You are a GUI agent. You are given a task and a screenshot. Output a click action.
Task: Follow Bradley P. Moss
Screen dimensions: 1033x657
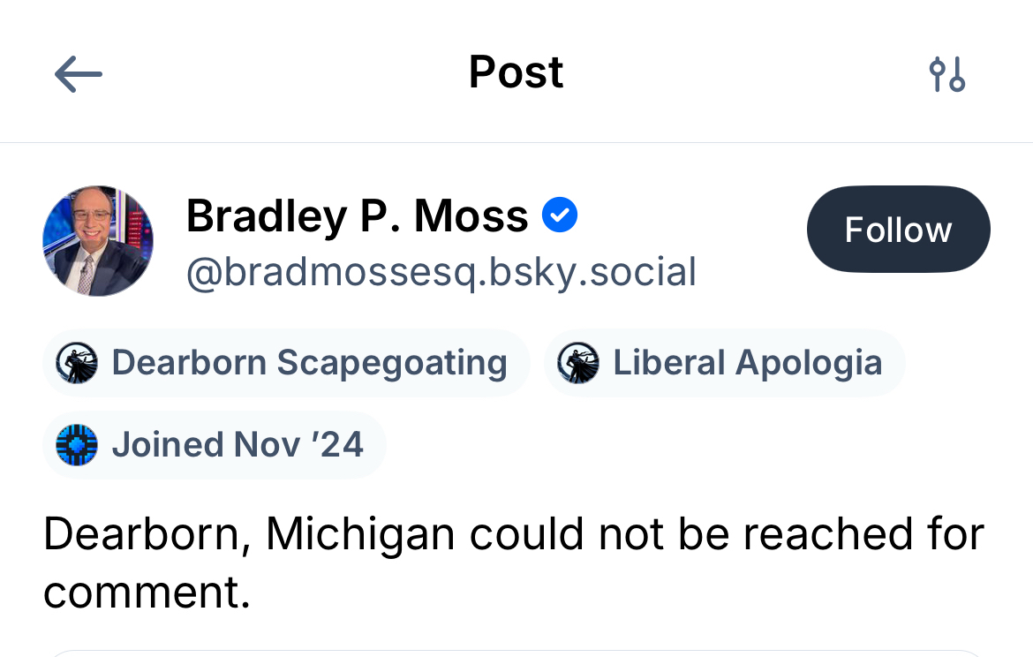[x=898, y=230]
